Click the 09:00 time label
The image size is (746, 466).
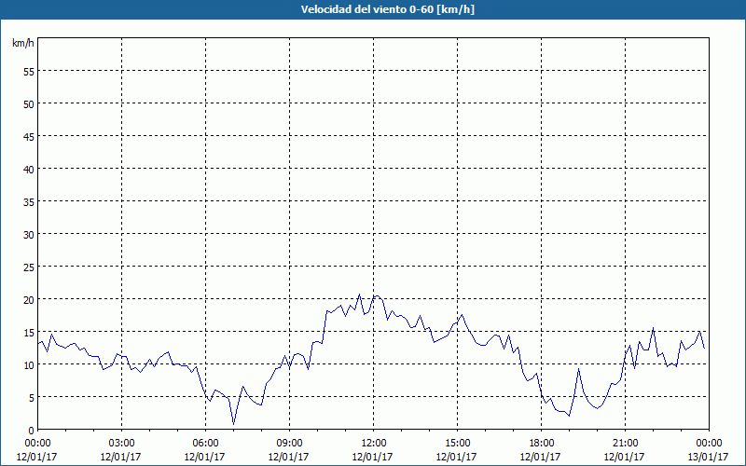click(289, 444)
